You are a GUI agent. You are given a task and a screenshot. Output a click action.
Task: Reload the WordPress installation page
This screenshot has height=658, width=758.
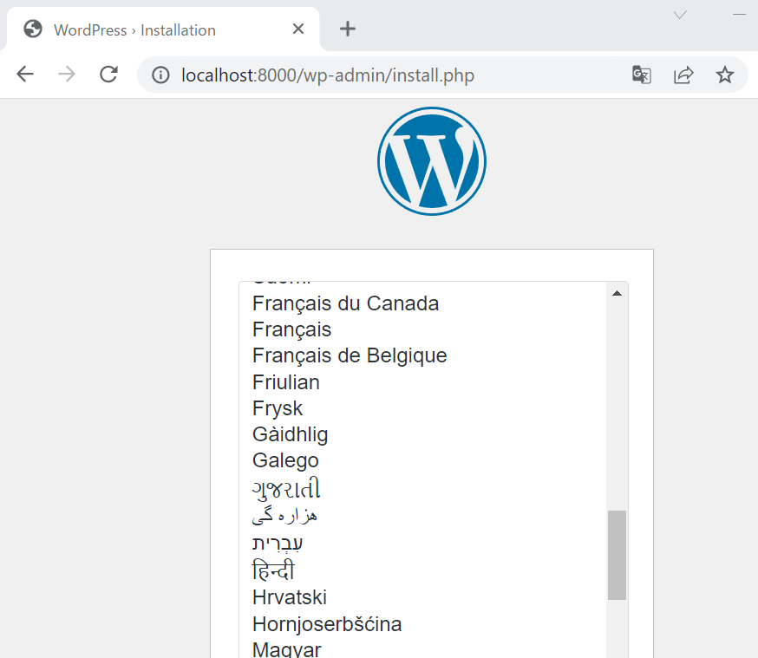pyautogui.click(x=108, y=75)
